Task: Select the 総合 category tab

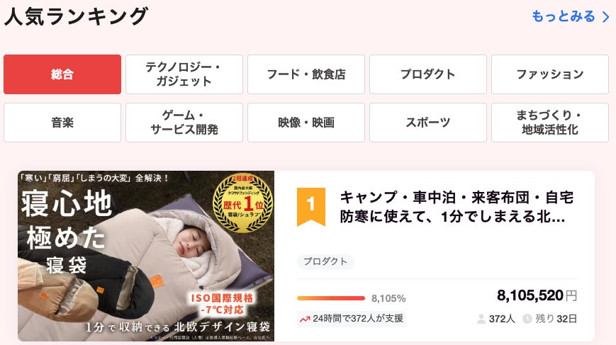Action: 62,74
